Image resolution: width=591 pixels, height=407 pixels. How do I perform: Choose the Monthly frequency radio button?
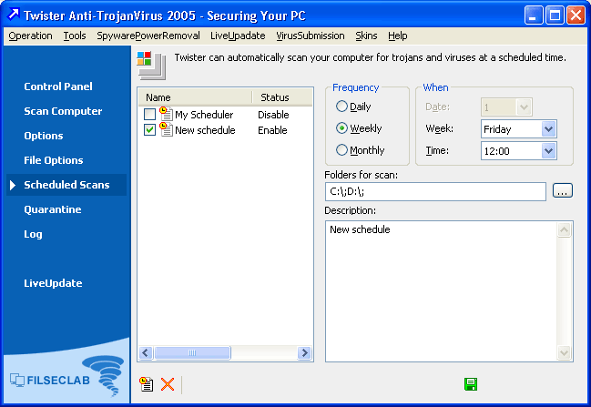click(x=342, y=150)
